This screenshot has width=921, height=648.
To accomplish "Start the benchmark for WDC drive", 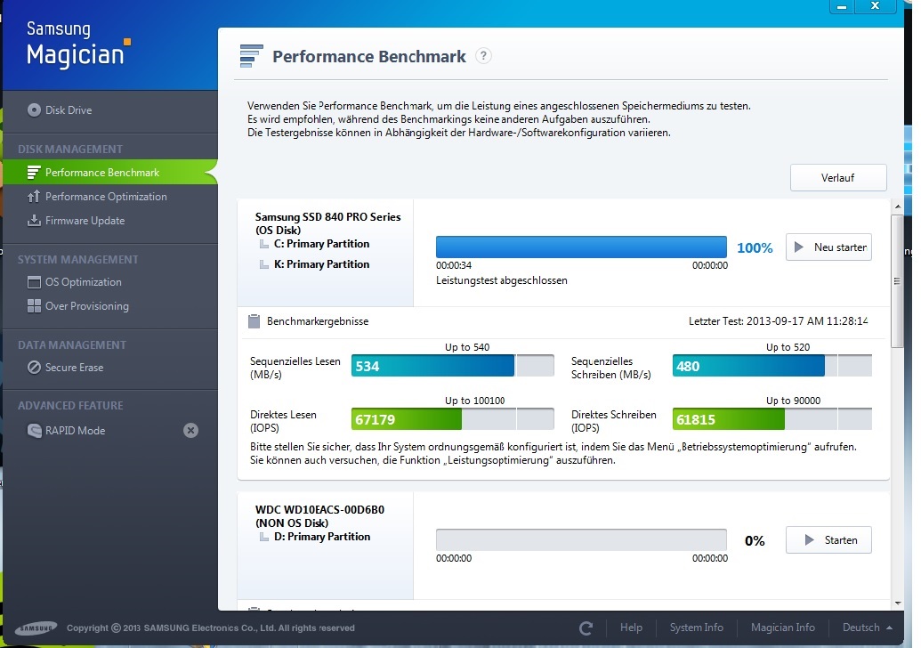I will click(x=828, y=540).
